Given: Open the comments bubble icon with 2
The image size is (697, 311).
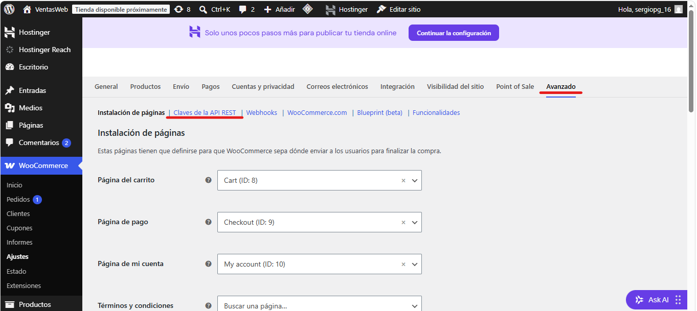Looking at the screenshot, I should (243, 9).
